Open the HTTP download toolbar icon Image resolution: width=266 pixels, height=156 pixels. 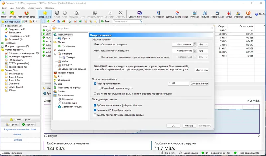4,14
